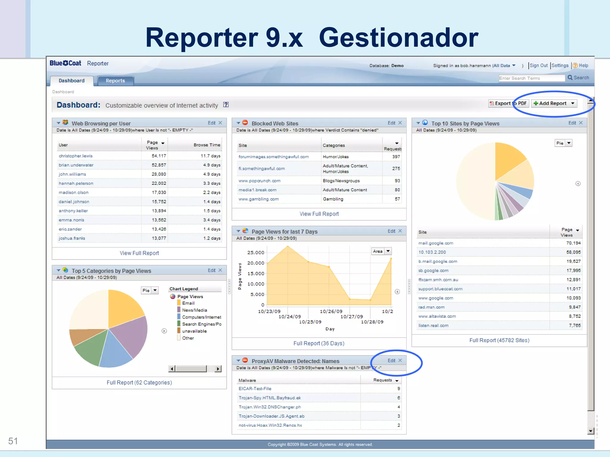Image resolution: width=610 pixels, height=457 pixels.
Task: Click the round arrow beside Top 5 Categories pie
Action: [x=164, y=331]
